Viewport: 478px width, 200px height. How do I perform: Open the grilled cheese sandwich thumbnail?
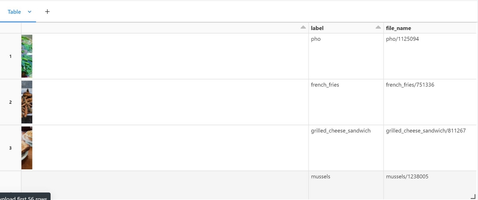point(27,148)
